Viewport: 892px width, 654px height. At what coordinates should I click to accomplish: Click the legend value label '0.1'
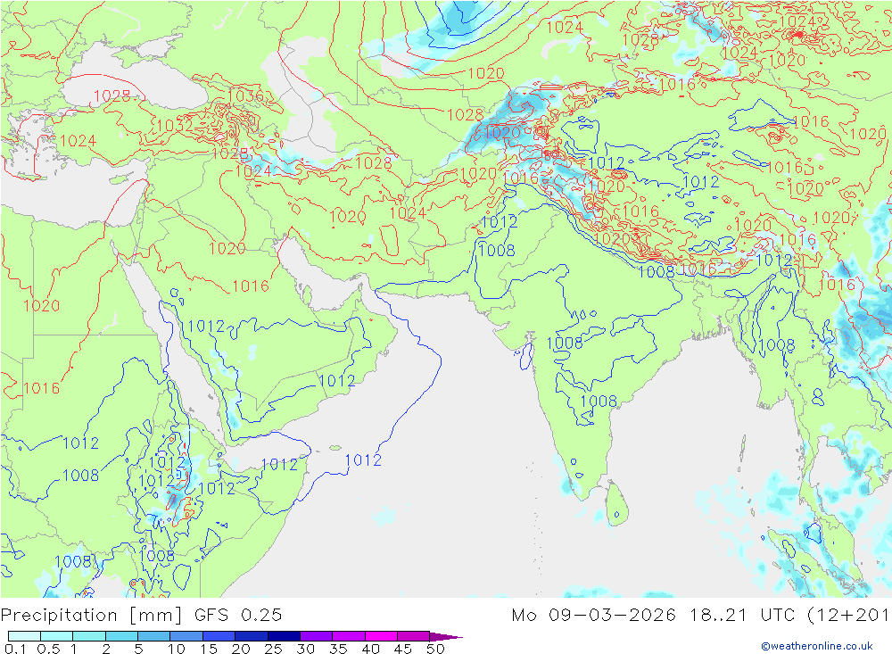pyautogui.click(x=15, y=649)
